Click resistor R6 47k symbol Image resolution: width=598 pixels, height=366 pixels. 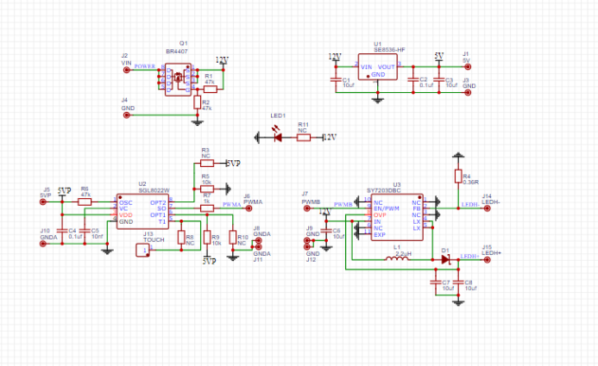(85, 202)
